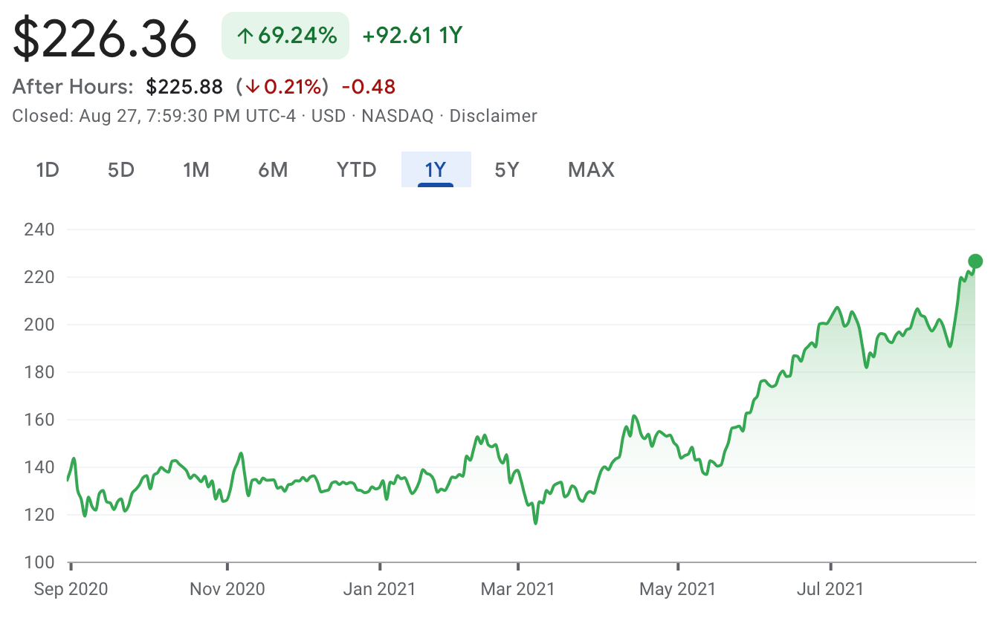Click the 160 y-axis label

tap(40, 420)
